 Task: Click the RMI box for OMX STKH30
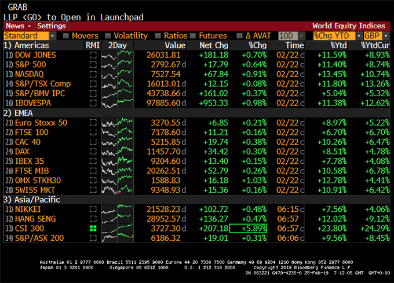click(x=93, y=181)
